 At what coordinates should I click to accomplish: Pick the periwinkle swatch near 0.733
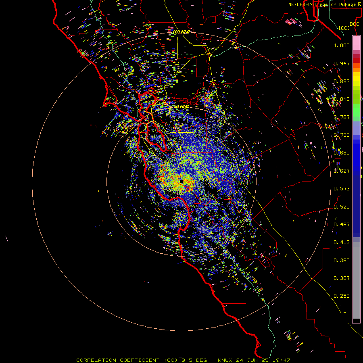(x=356, y=128)
